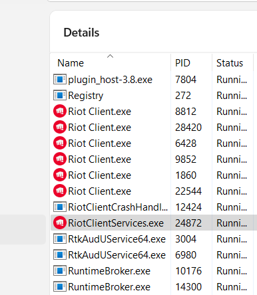Click RuntimeBroker.exe icon with PID 14300
Screen dimensions: 257x295
pos(60,286)
